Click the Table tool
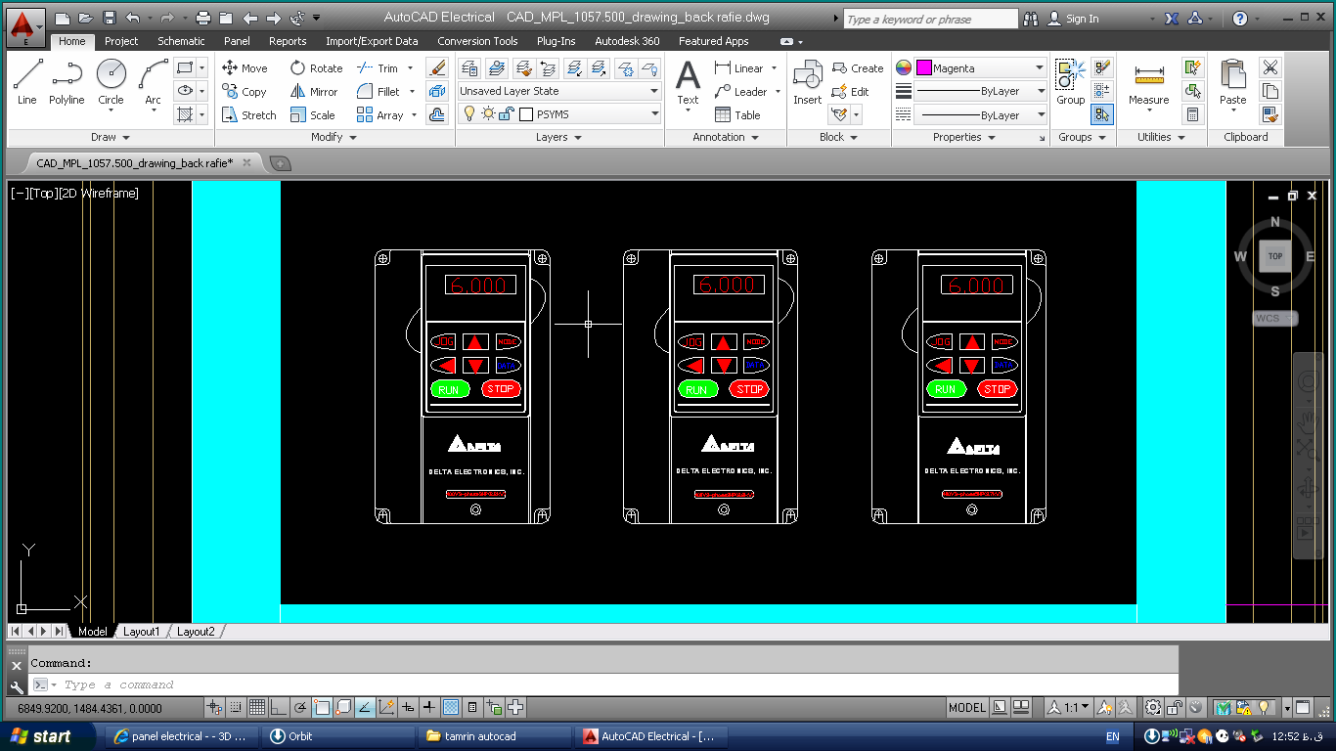The image size is (1336, 751). click(x=737, y=115)
